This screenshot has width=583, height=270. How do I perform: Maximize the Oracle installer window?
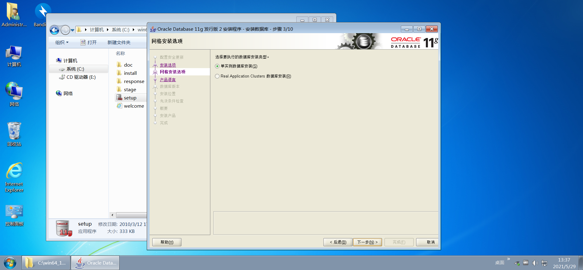[x=419, y=29]
